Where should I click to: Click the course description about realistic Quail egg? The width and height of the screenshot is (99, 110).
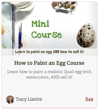coord(49,74)
